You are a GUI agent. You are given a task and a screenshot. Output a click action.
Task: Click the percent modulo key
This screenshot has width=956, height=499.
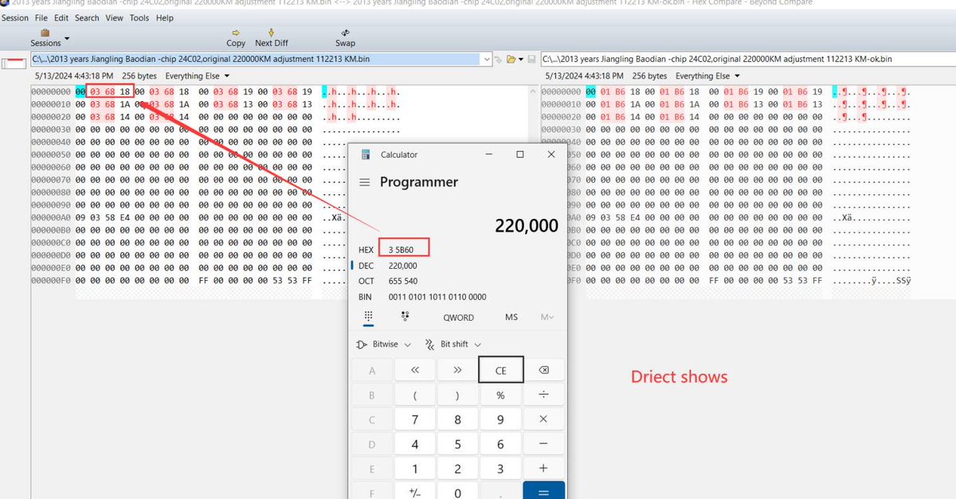pos(500,396)
